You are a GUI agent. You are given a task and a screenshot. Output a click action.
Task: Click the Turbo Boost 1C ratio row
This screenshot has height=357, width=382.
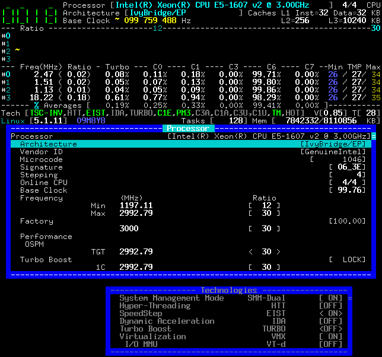(191, 267)
